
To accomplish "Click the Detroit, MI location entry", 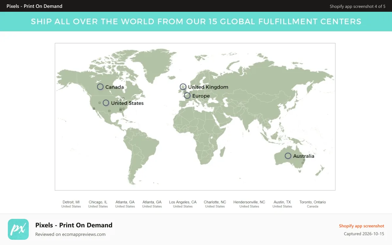I will point(71,204).
